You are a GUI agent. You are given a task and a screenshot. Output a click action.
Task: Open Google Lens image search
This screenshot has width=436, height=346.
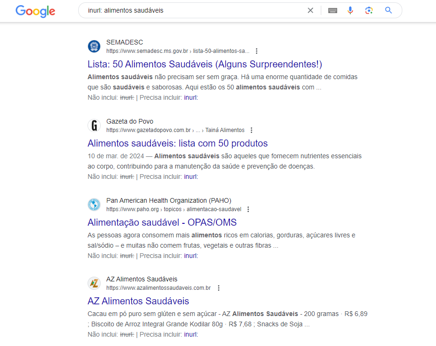point(369,11)
